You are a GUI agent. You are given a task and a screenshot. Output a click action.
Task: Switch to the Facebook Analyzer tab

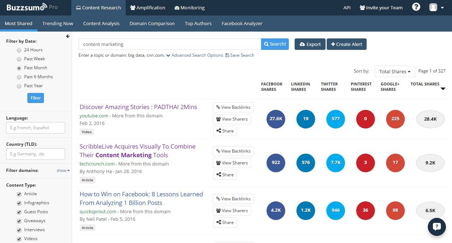pos(242,23)
